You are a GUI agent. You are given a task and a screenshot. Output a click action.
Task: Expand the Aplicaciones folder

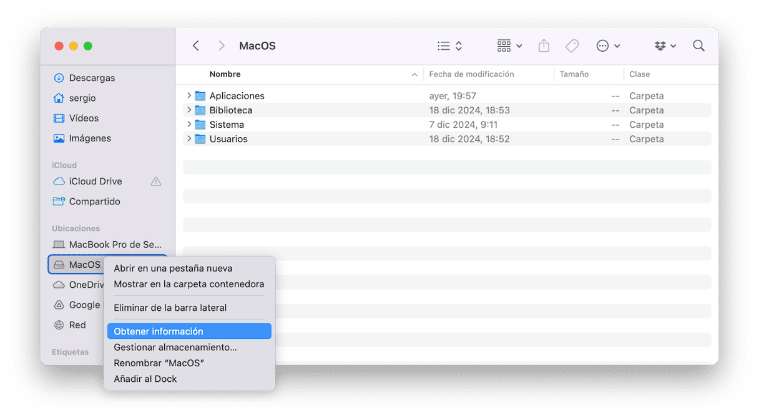point(189,95)
